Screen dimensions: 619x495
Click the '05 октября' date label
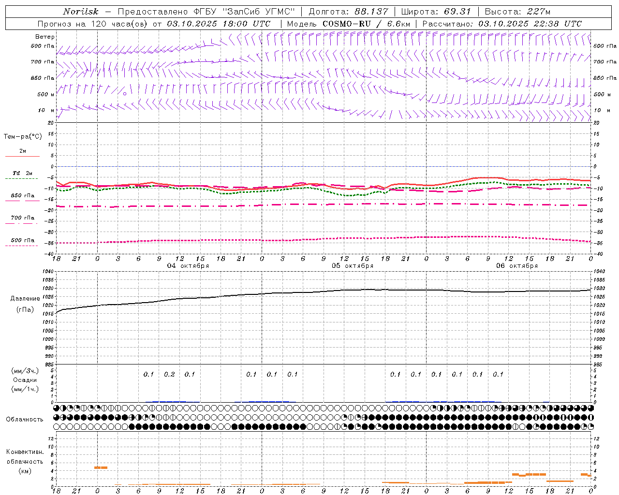(x=353, y=266)
